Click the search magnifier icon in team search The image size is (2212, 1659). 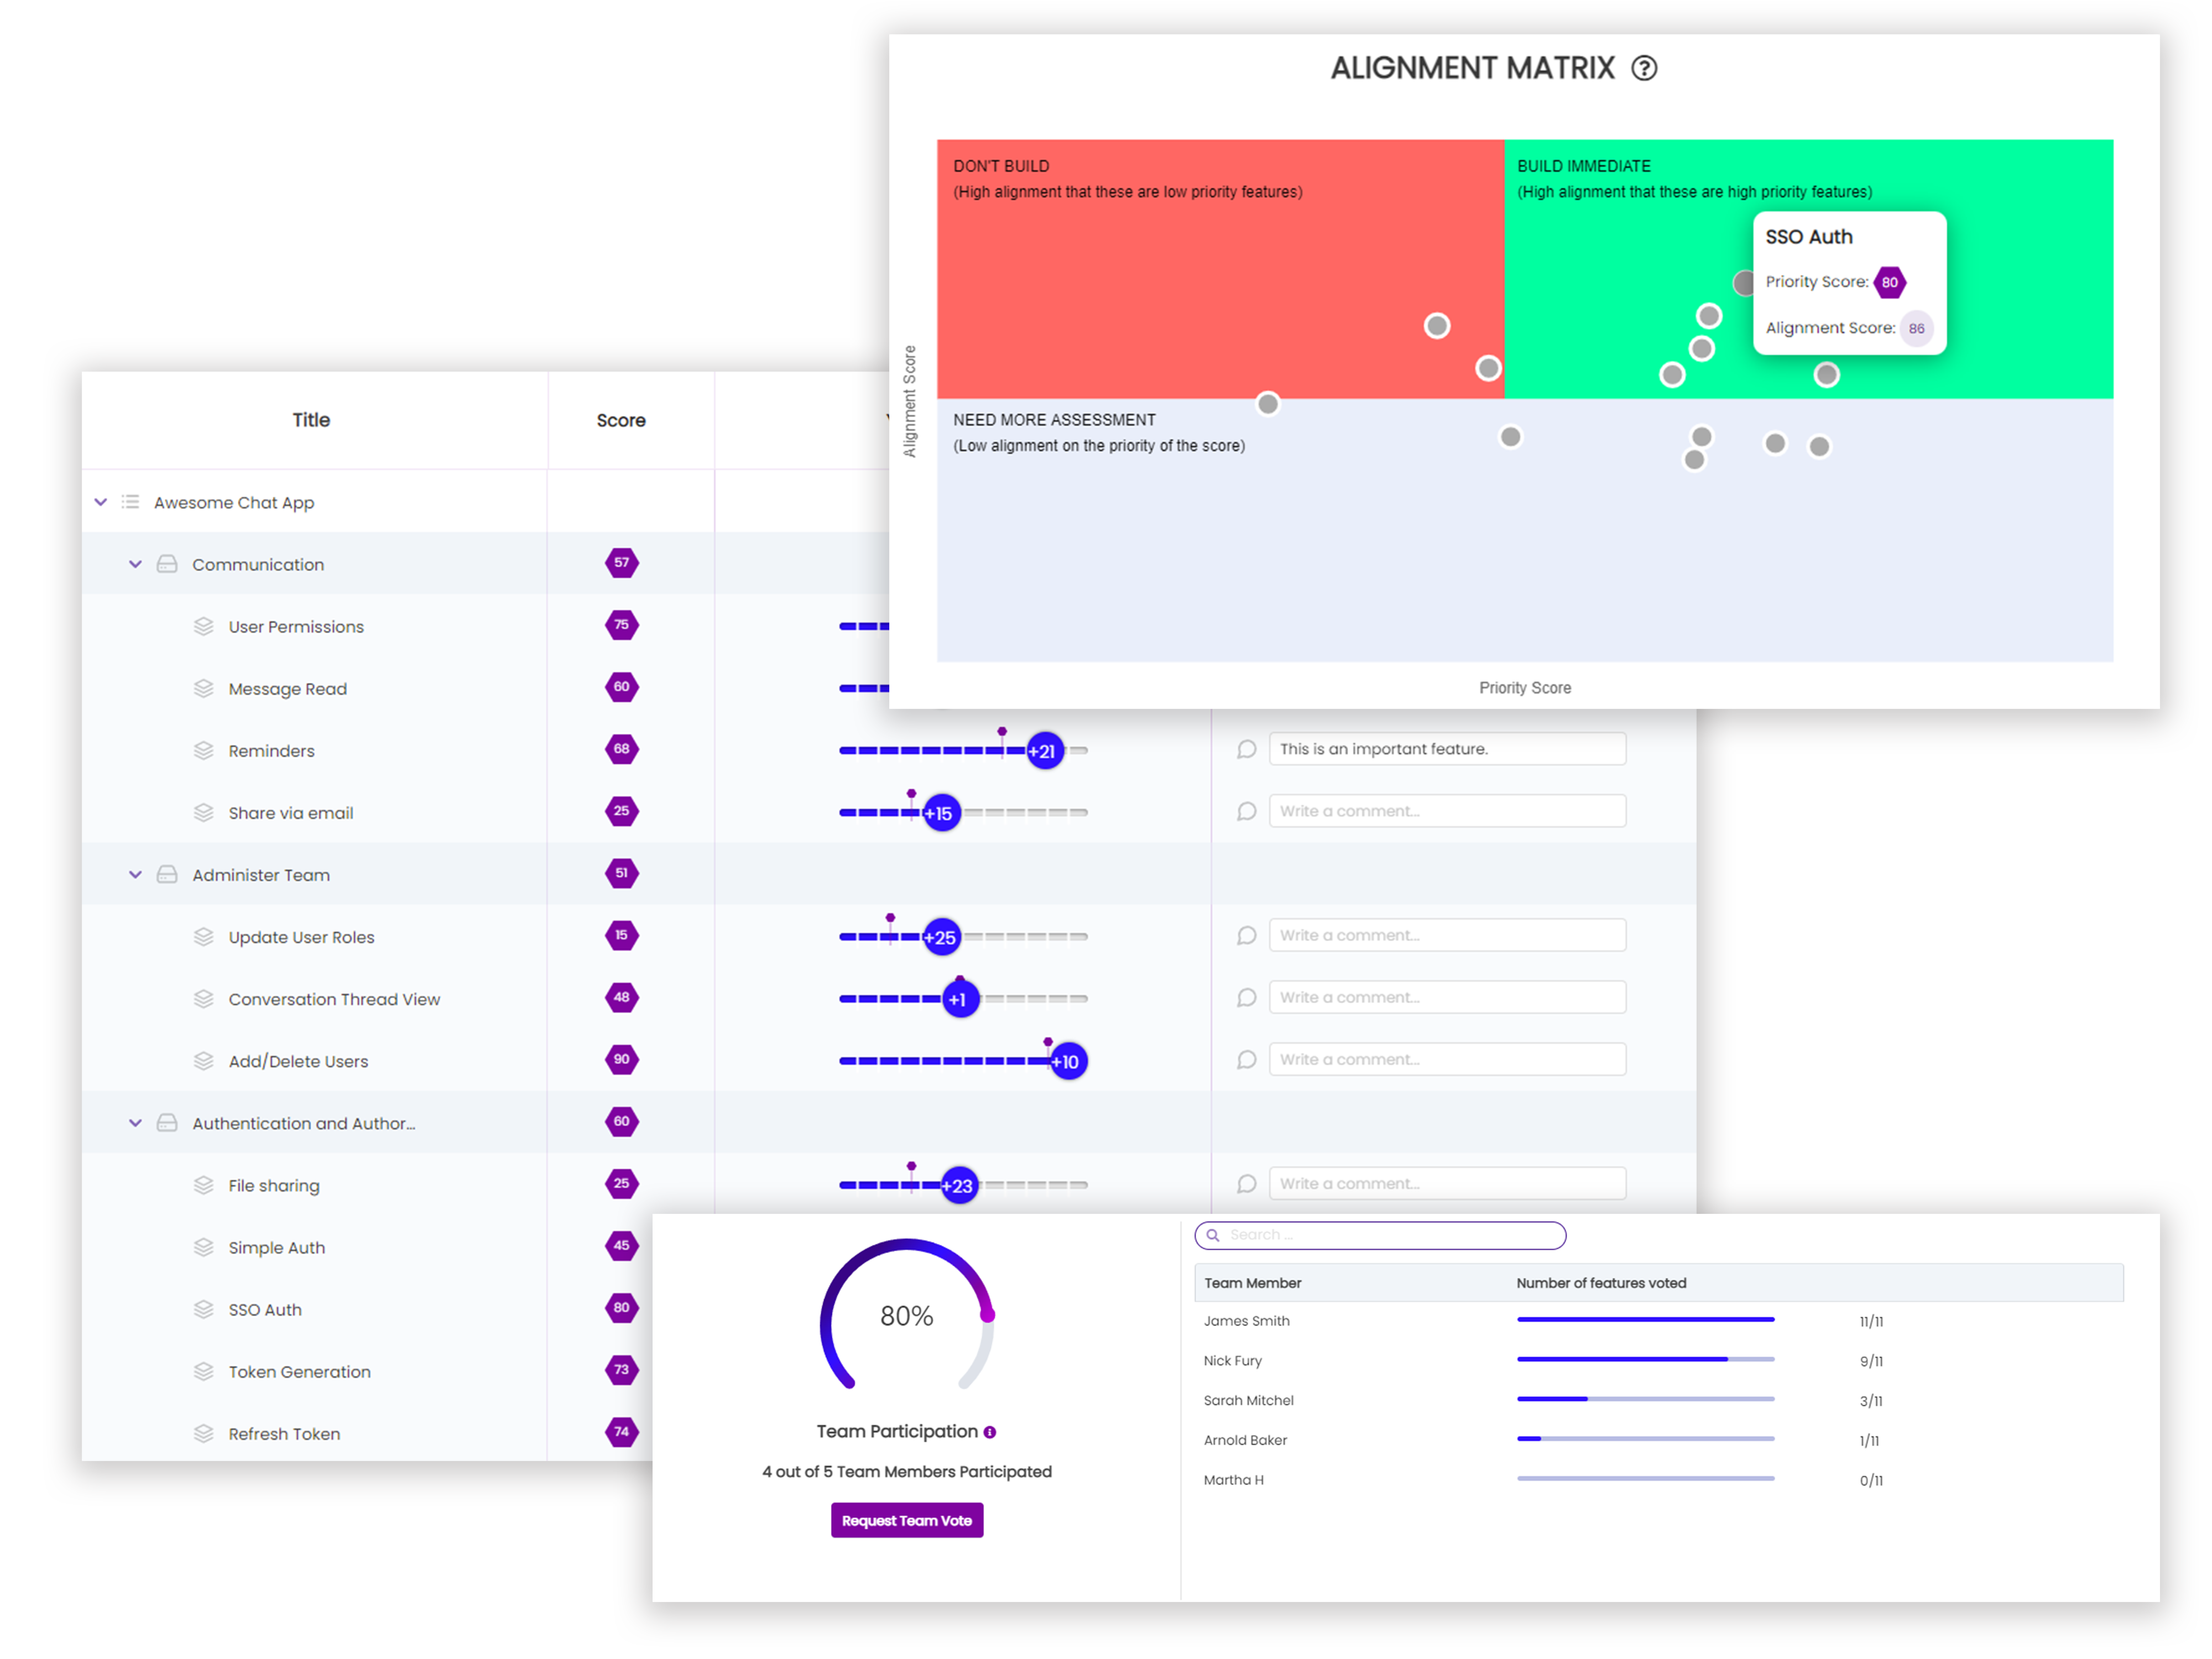tap(1212, 1235)
